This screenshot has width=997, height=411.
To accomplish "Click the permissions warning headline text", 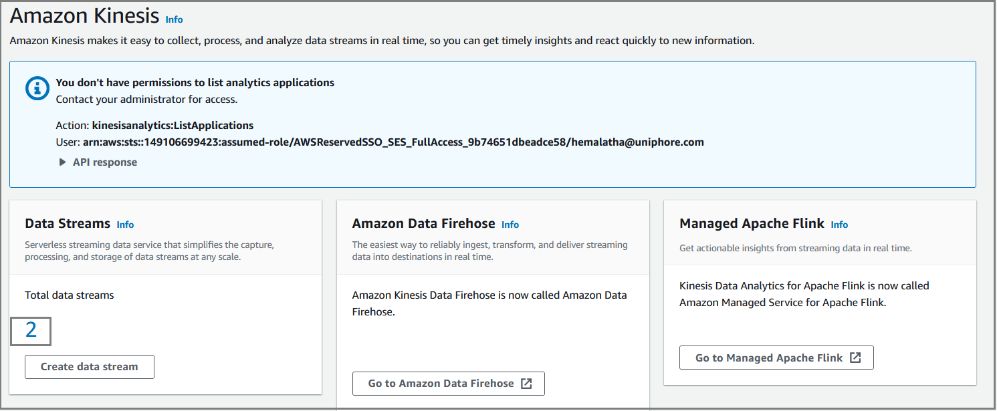I will pos(195,83).
